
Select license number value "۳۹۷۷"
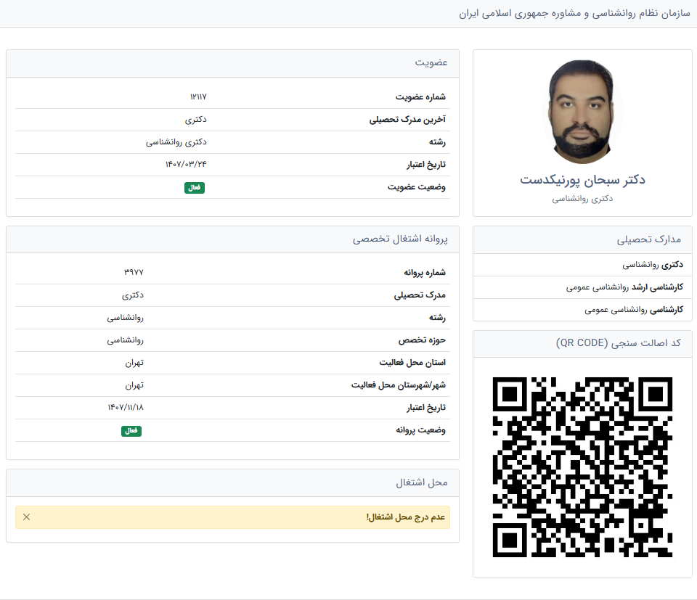[x=134, y=272]
